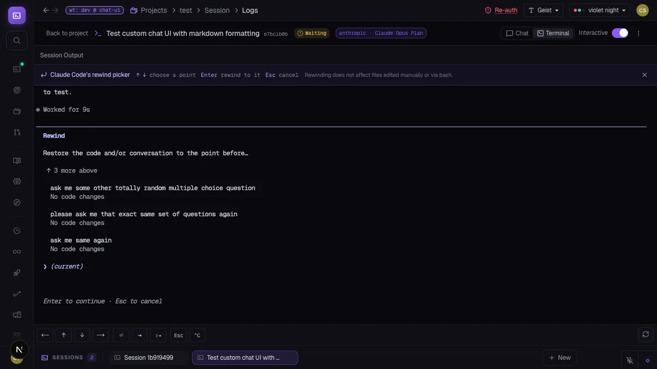This screenshot has height=369, width=657.
Task: Open the violet night theme dropdown
Action: click(600, 10)
